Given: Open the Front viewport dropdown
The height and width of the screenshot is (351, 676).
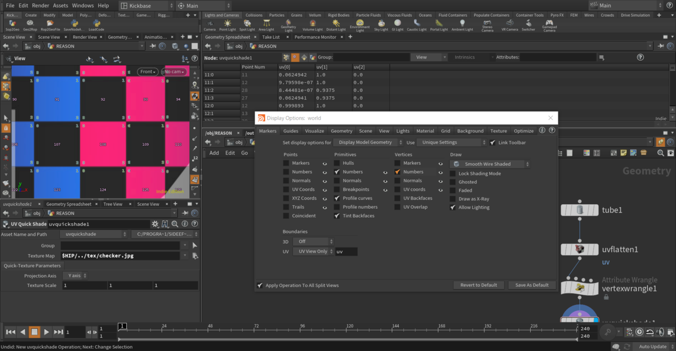Looking at the screenshot, I should pyautogui.click(x=148, y=71).
